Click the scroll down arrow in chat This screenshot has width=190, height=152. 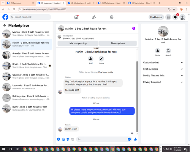137,133
